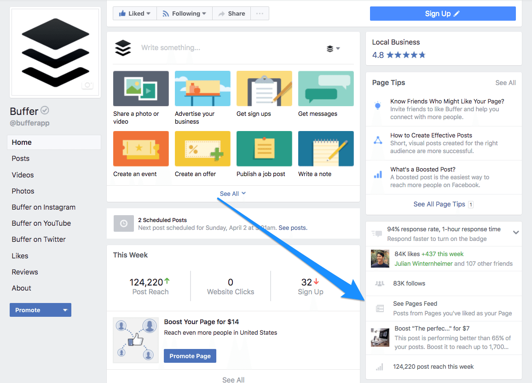This screenshot has width=532, height=383.
Task: Select the Write a note icon
Action: pos(326,149)
